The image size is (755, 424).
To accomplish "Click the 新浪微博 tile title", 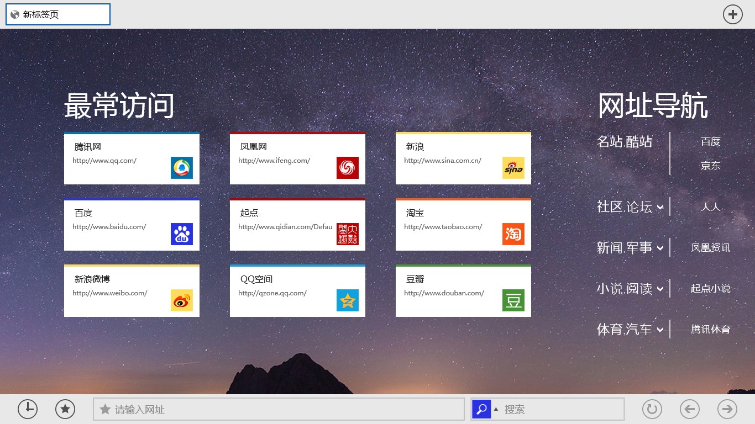I will 92,279.
